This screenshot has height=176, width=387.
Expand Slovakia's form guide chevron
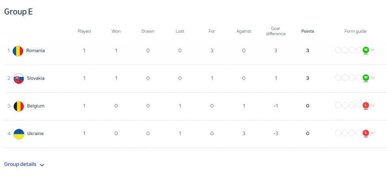pyautogui.click(x=373, y=78)
